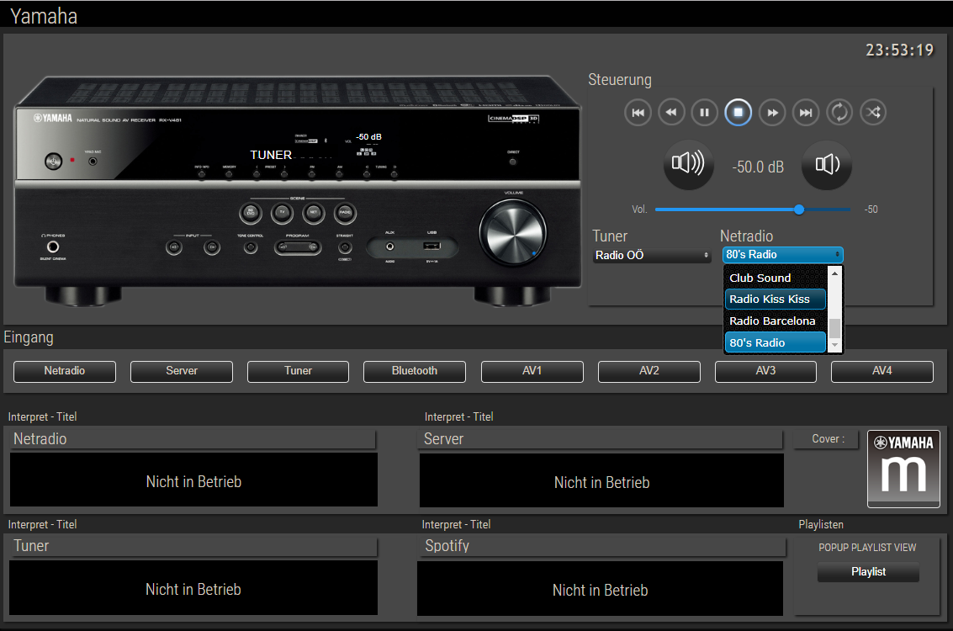Screen dimensions: 953x631
Task: Click the Cover : label
Action: pyautogui.click(x=828, y=439)
